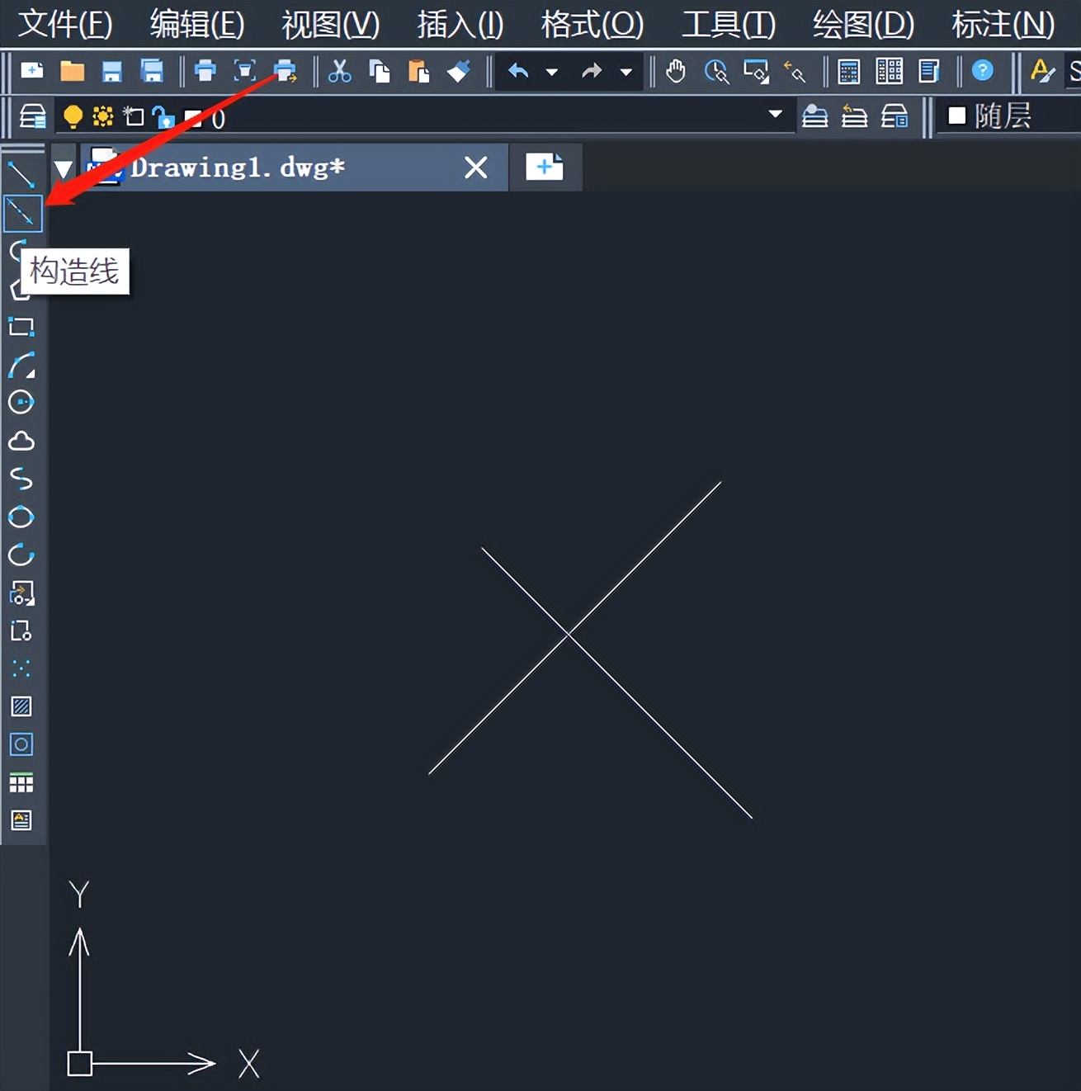
Task: Insert a Table with the table icon
Action: (22, 782)
